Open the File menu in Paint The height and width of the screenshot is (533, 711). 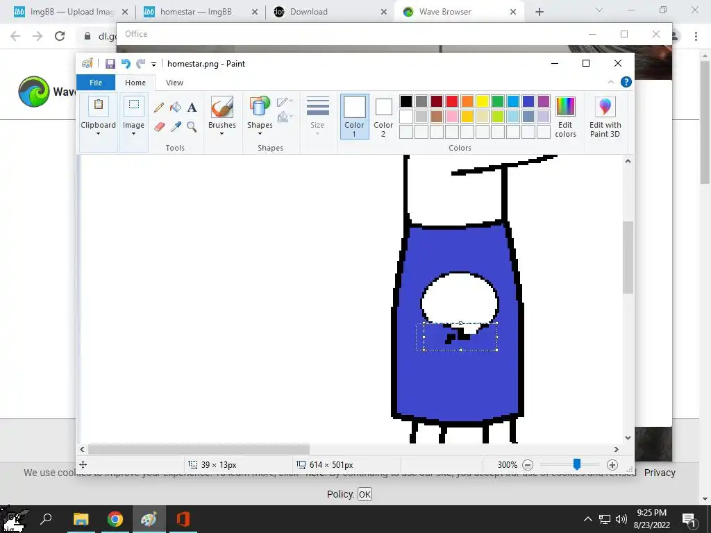[96, 83]
